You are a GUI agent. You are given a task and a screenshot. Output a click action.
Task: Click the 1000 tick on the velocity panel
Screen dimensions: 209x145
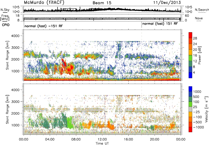coord(16,125)
